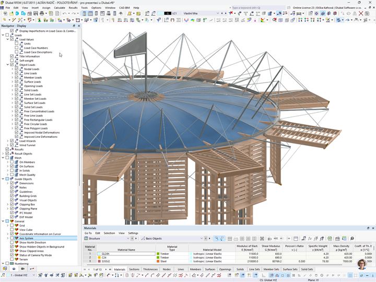
Task: Open the Navigator Data tab icon at bottom
Action: [5, 269]
